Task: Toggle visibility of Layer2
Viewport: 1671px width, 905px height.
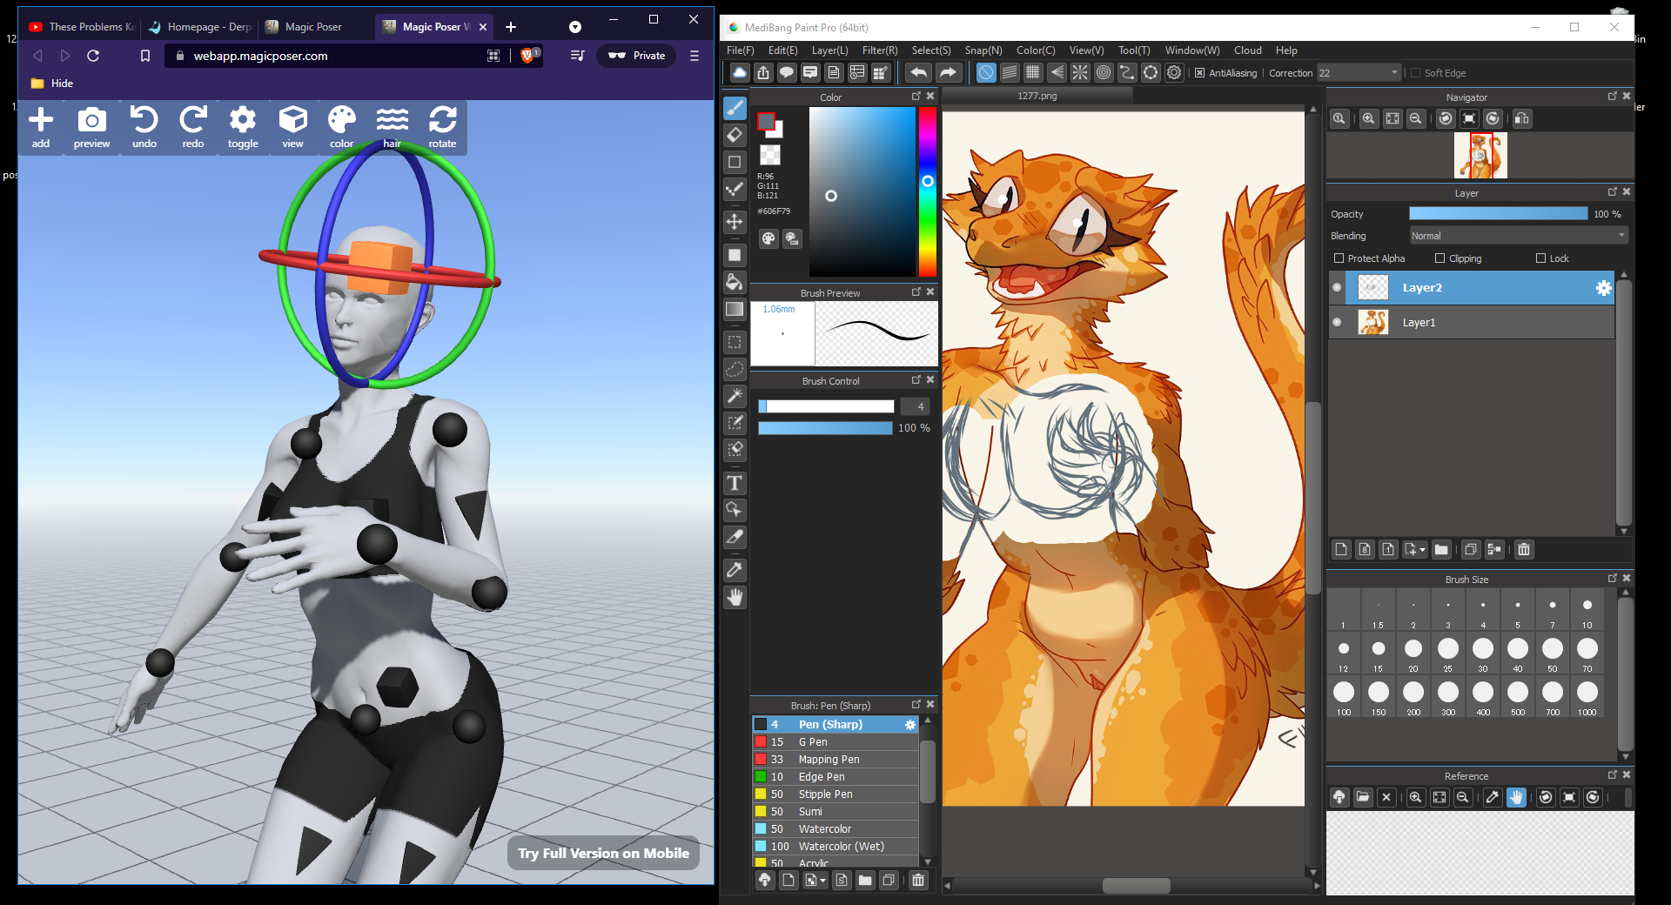Action: coord(1337,288)
